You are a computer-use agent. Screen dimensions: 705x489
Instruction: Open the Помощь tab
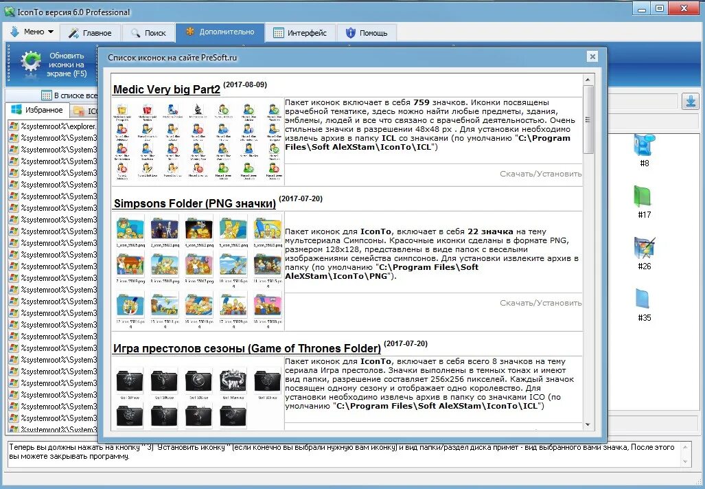point(367,33)
